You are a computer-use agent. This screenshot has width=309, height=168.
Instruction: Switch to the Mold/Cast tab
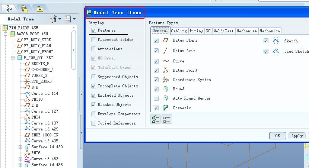[x=223, y=31]
